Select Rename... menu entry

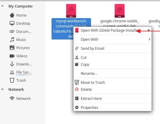pyautogui.click(x=113, y=73)
